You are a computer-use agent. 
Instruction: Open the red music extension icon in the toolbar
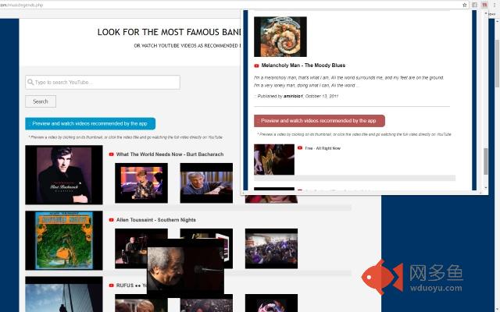click(484, 5)
